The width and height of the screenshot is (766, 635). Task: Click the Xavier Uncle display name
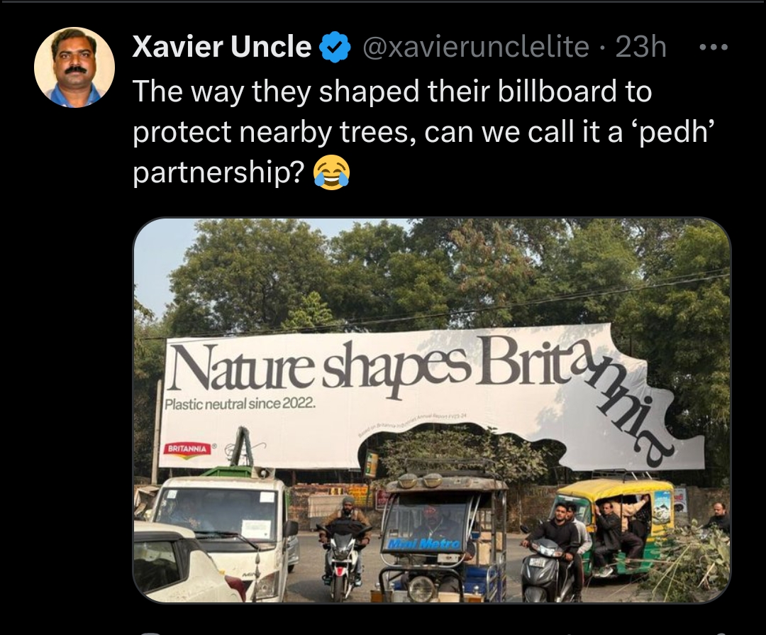222,48
